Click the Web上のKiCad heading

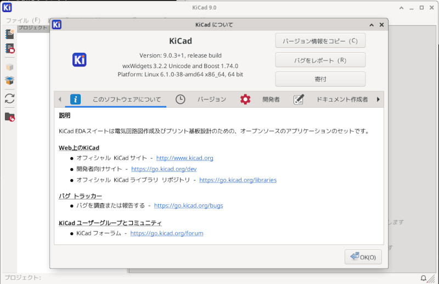(79, 148)
